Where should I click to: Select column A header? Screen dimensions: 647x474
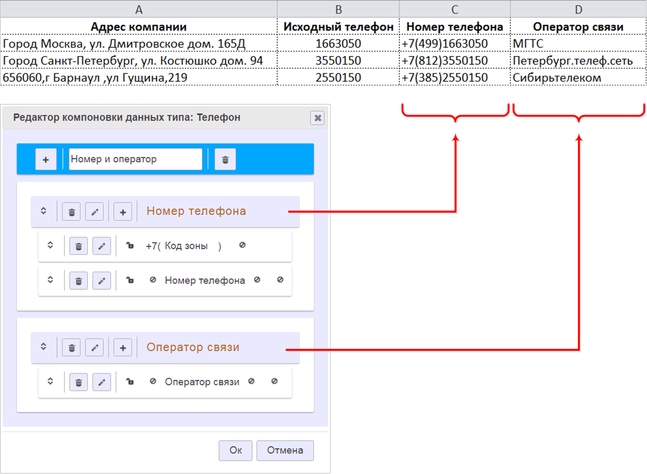pyautogui.click(x=139, y=9)
